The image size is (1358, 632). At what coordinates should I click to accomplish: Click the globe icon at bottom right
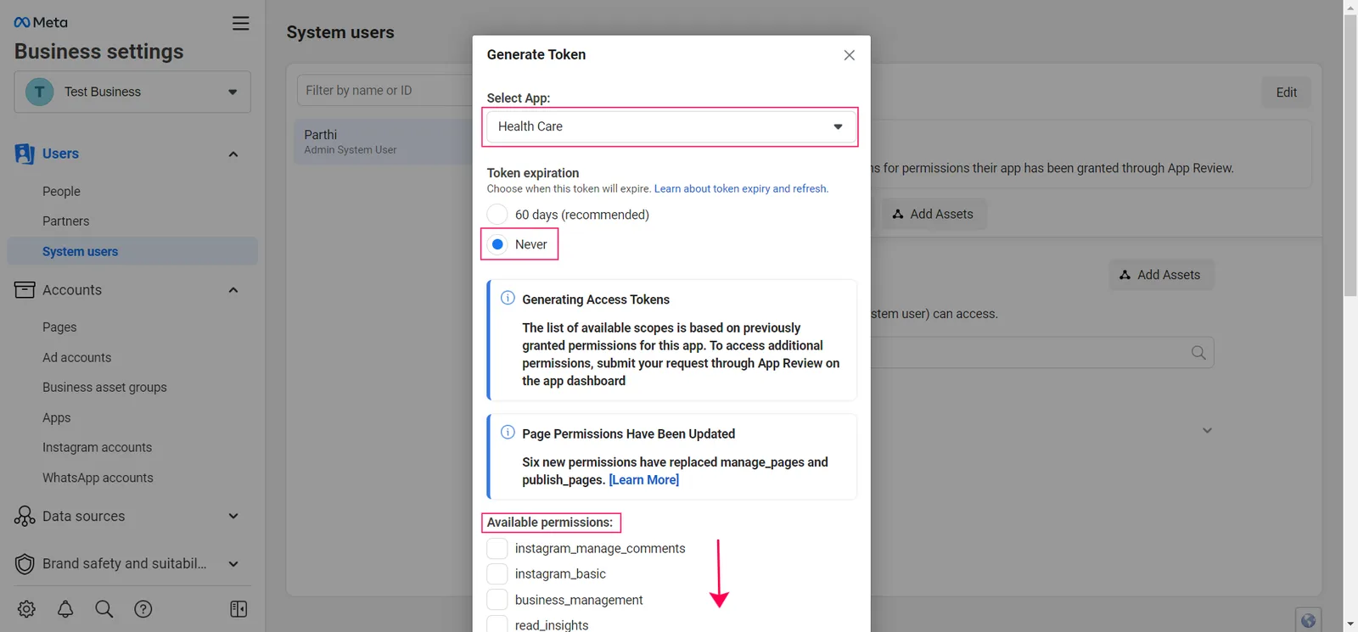[x=1308, y=620]
